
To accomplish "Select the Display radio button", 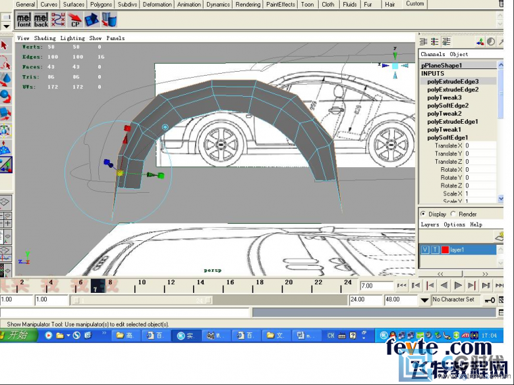I will [x=424, y=214].
